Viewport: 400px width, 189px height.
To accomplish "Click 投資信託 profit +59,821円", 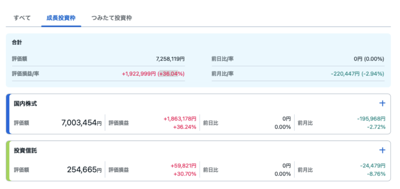I will point(183,166).
